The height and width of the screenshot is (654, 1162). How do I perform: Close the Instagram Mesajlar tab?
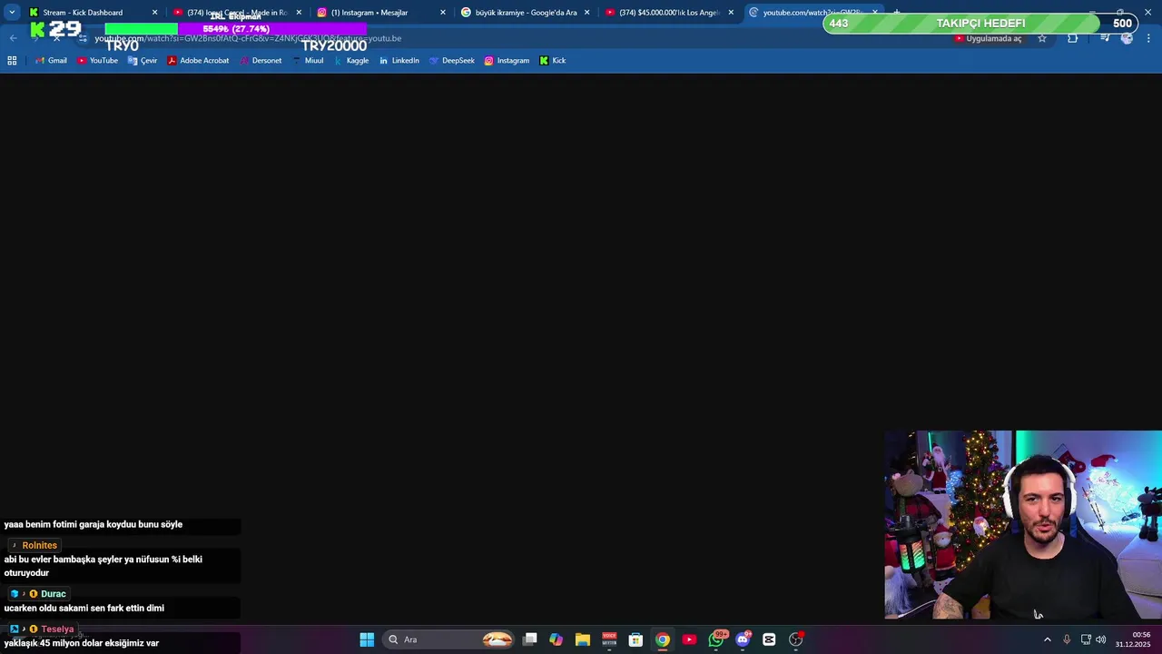coord(443,13)
